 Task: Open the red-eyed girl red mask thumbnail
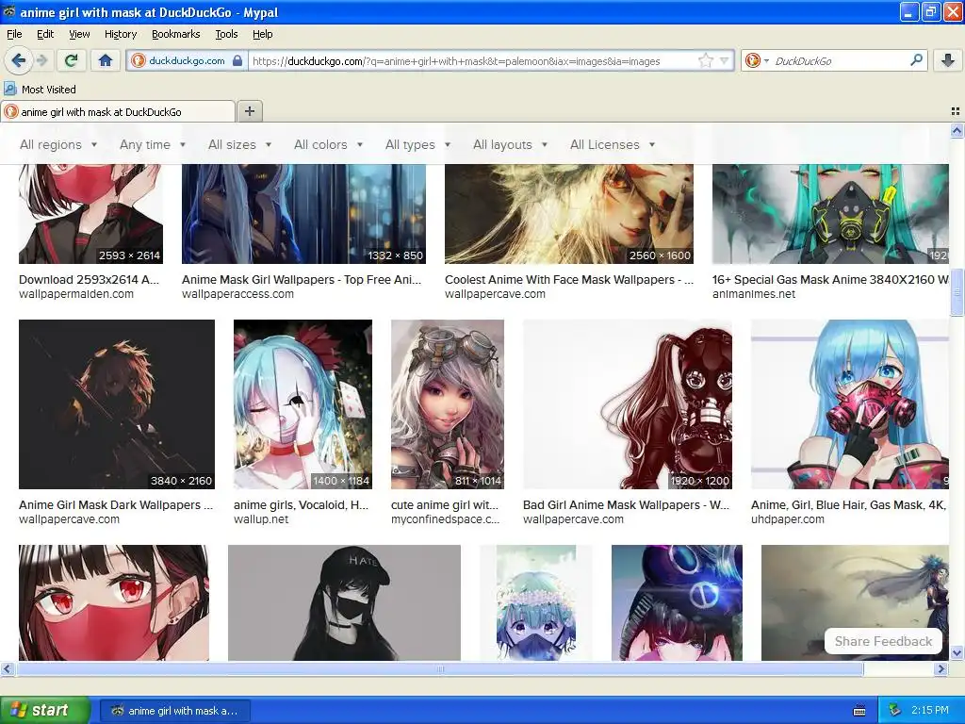click(x=114, y=602)
